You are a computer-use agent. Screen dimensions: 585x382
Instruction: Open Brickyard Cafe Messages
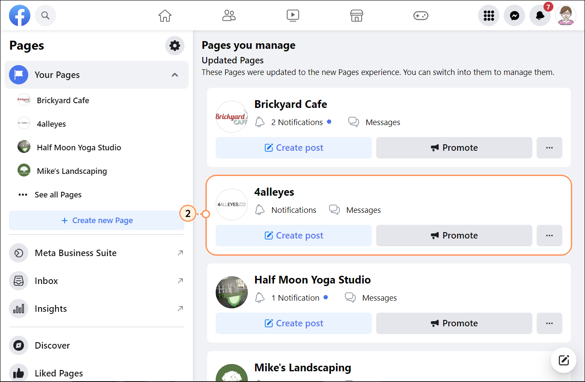coord(383,122)
